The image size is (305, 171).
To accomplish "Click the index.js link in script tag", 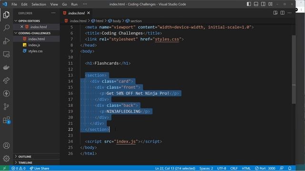I will click(126, 142).
